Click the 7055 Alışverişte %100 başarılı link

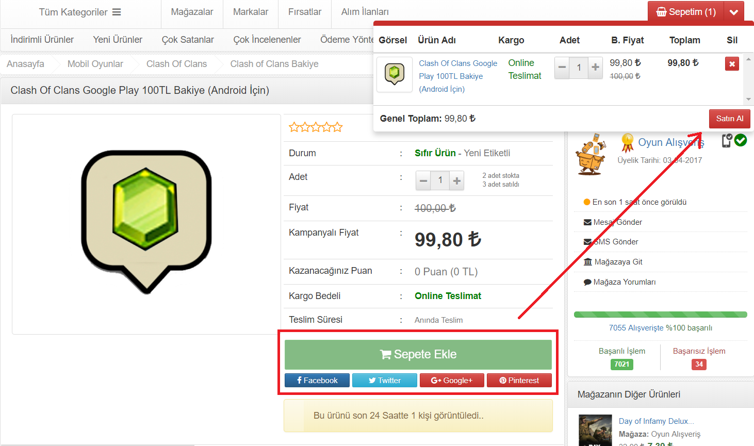(x=661, y=328)
